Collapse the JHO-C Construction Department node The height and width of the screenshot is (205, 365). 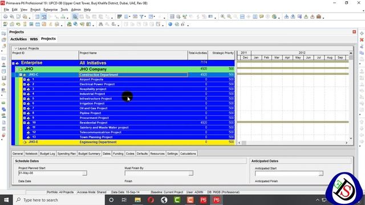[21, 75]
